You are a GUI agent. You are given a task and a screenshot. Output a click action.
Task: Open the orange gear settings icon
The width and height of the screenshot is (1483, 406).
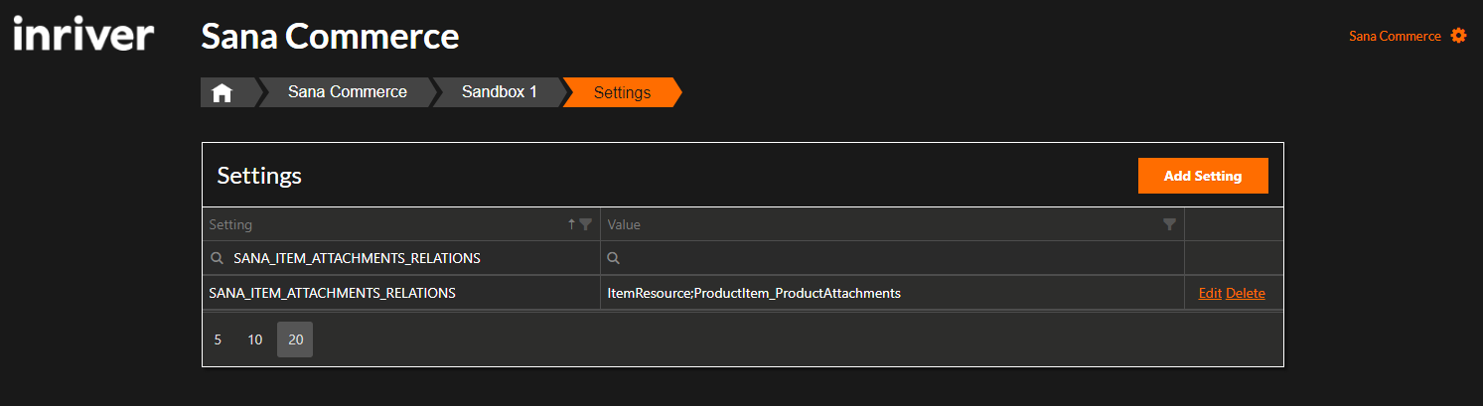(x=1458, y=36)
